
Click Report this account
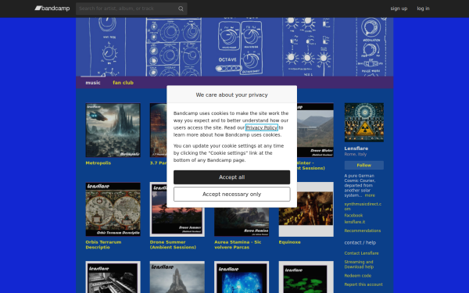[363, 284]
